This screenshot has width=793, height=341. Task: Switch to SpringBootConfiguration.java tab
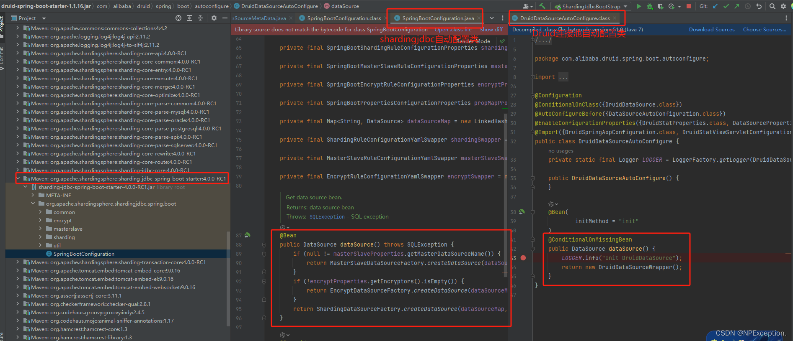pos(438,18)
